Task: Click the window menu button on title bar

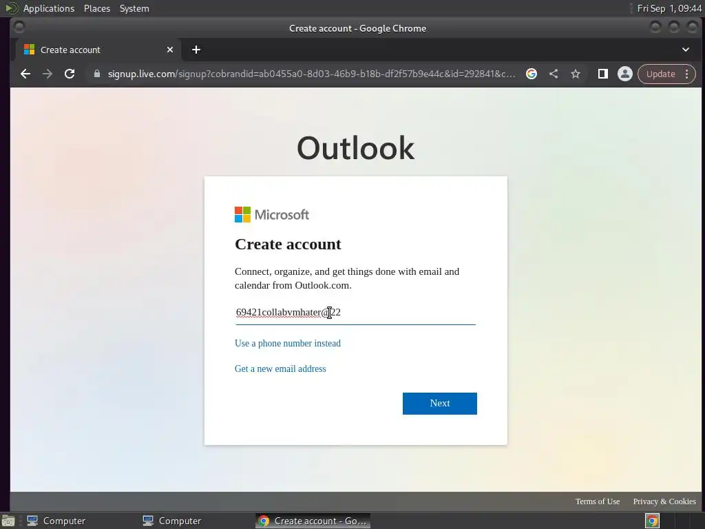Action: 19,28
